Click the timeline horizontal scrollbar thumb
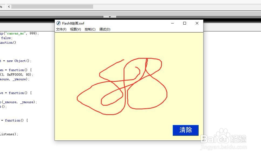This screenshot has width=261, height=156. tap(52, 7)
